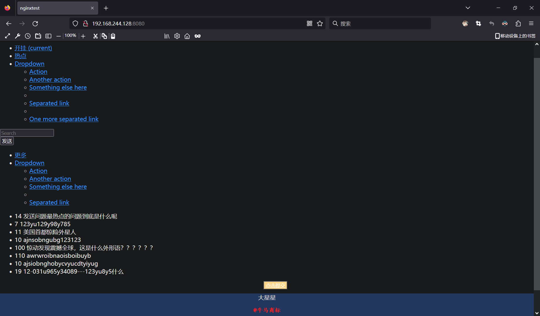Click list item 7 123yu129y98y785
This screenshot has width=540, height=316.
click(x=43, y=224)
